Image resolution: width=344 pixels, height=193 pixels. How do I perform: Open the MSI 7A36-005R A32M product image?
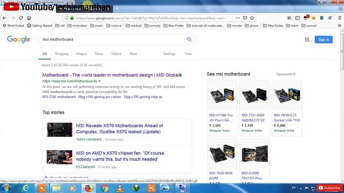[222, 154]
